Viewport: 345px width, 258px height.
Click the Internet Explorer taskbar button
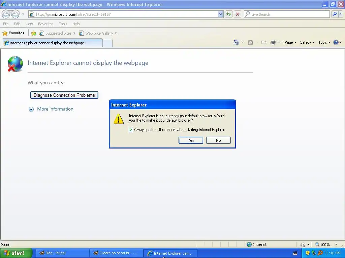(170, 253)
